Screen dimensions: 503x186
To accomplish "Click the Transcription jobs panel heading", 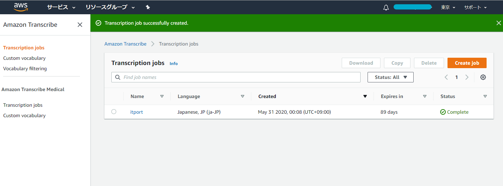I will [138, 63].
